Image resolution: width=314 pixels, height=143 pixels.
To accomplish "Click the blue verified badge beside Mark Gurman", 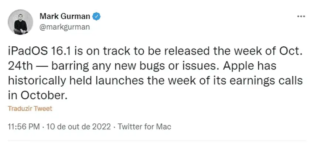I will click(x=96, y=16).
